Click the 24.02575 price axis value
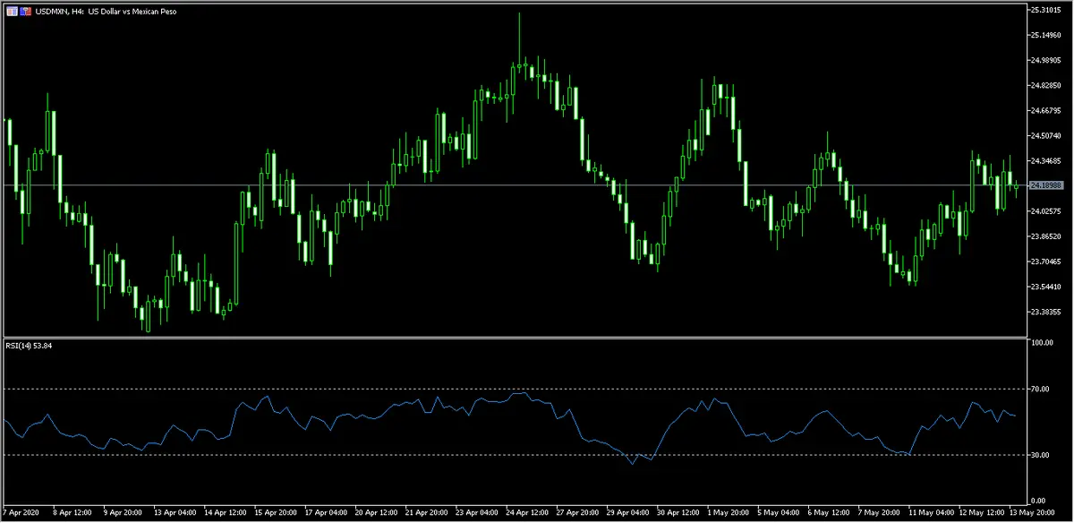 coord(1045,211)
